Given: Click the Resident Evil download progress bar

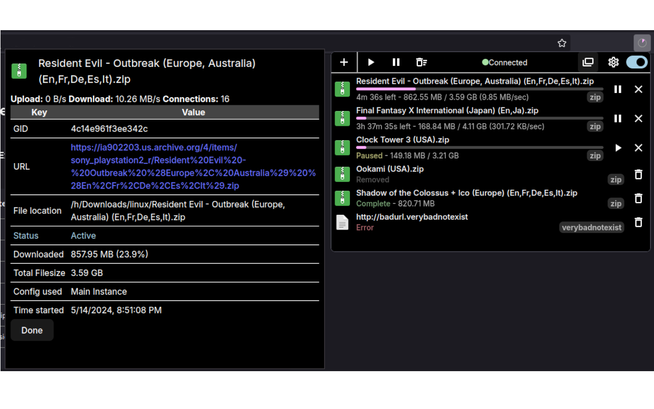Looking at the screenshot, I should pos(479,89).
